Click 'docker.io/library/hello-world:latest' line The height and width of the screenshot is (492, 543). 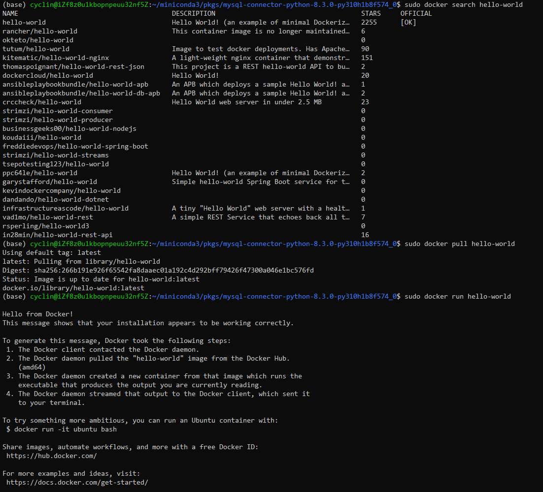click(x=73, y=288)
